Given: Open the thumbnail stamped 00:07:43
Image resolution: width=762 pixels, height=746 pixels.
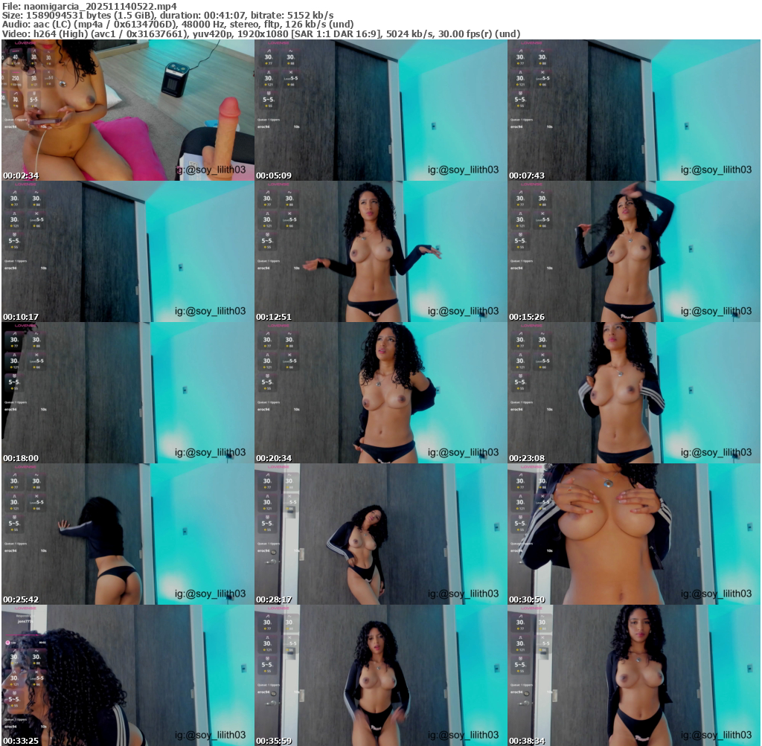Looking at the screenshot, I should coord(634,110).
